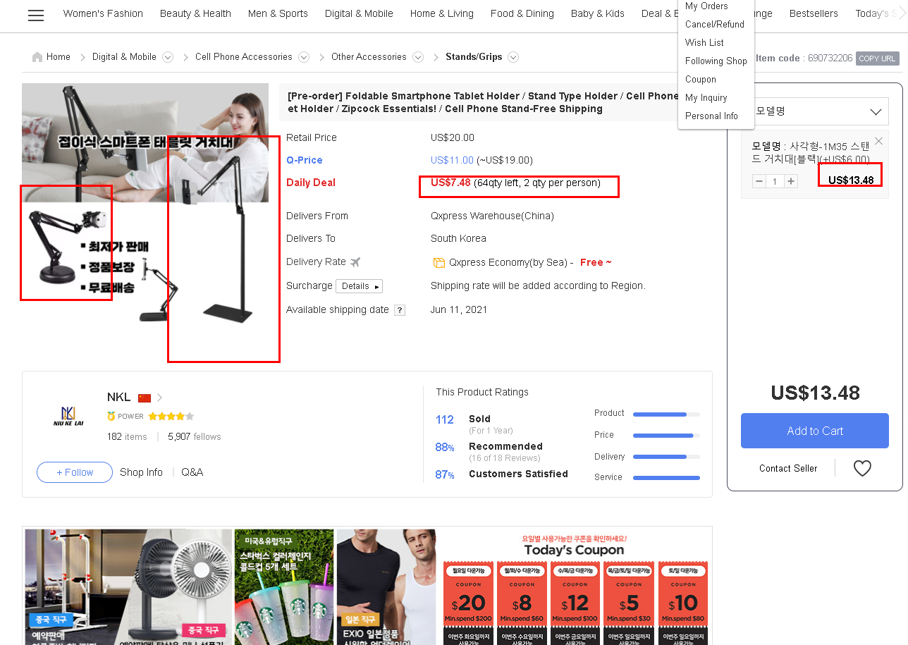Click the NKL seller name

coord(118,398)
